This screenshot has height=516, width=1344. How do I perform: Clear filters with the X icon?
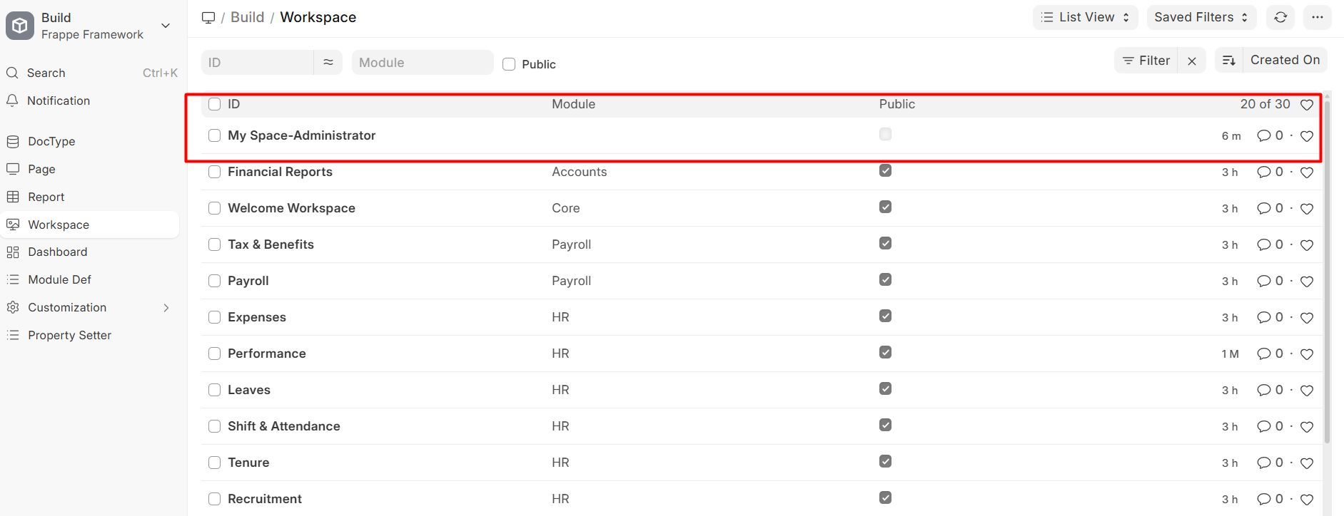point(1192,61)
